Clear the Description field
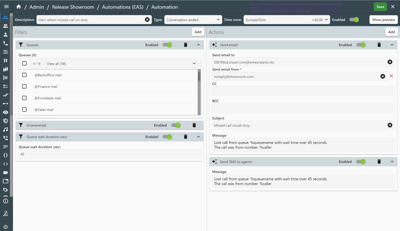The image size is (400, 231). (147, 20)
